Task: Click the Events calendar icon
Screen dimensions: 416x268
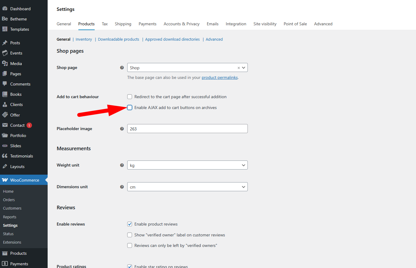Action: point(5,53)
